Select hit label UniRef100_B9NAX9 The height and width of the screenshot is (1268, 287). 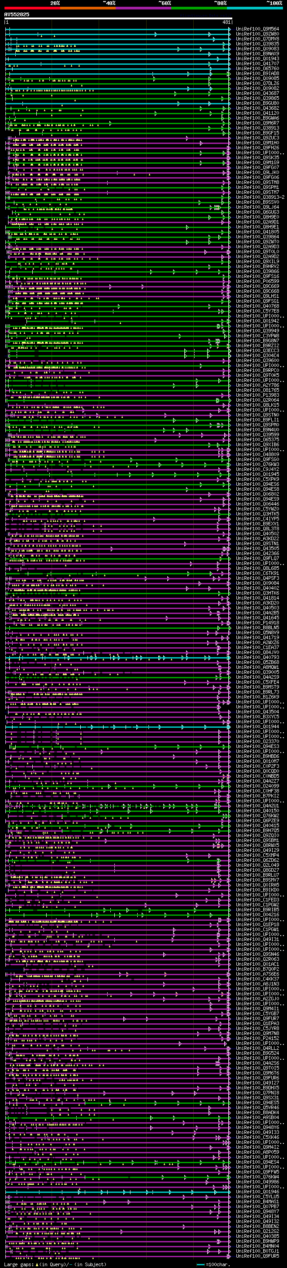[257, 54]
